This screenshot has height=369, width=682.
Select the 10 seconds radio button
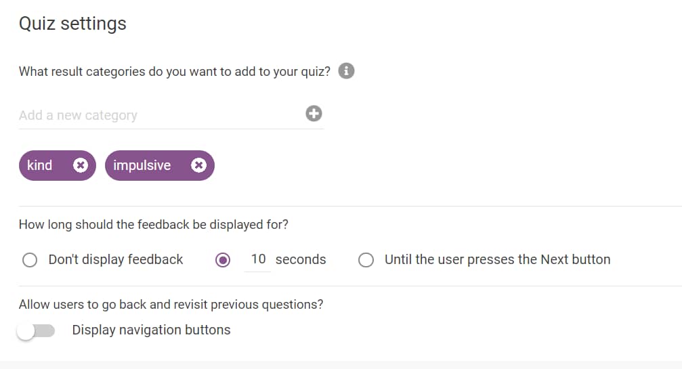pyautogui.click(x=223, y=260)
